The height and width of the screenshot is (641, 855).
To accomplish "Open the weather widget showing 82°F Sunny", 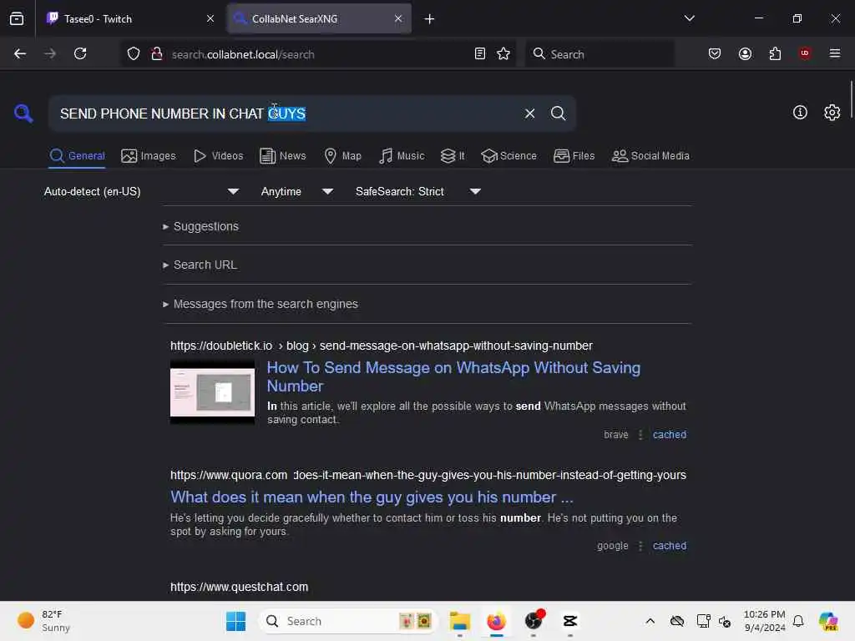I will coord(43,621).
